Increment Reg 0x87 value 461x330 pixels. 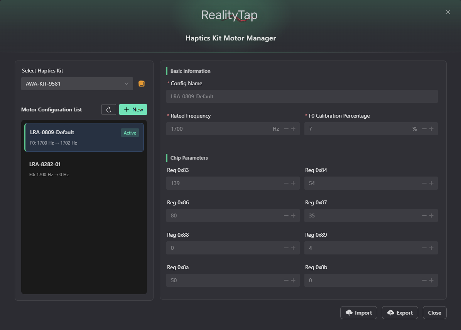(431, 216)
